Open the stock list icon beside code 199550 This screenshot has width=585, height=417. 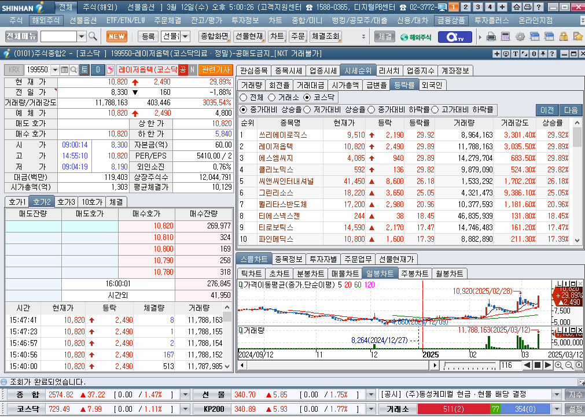pos(64,70)
